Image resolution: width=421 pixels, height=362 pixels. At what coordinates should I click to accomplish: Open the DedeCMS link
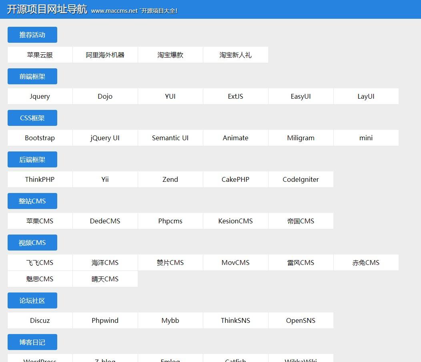[105, 221]
